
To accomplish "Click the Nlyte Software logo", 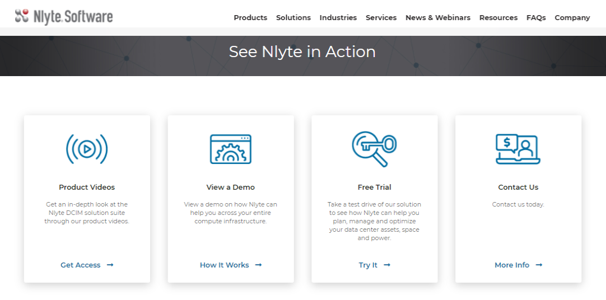I will [x=64, y=17].
